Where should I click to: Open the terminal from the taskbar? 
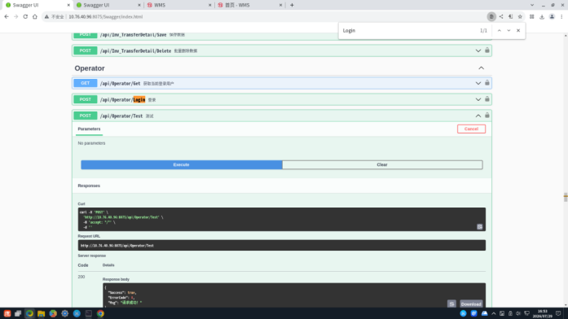(x=88, y=313)
